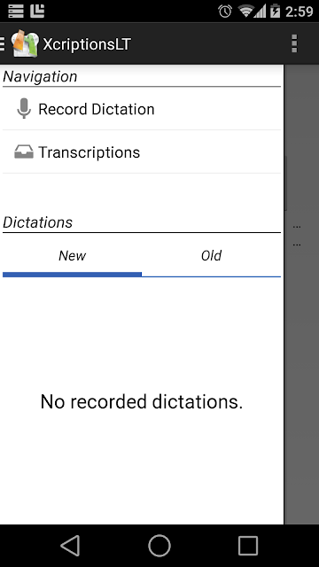319x567 pixels.
Task: Tap the first notification icon in status bar
Action: click(16, 12)
